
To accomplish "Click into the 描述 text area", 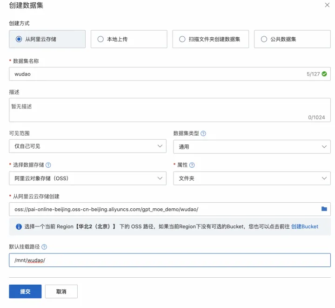I will point(170,110).
